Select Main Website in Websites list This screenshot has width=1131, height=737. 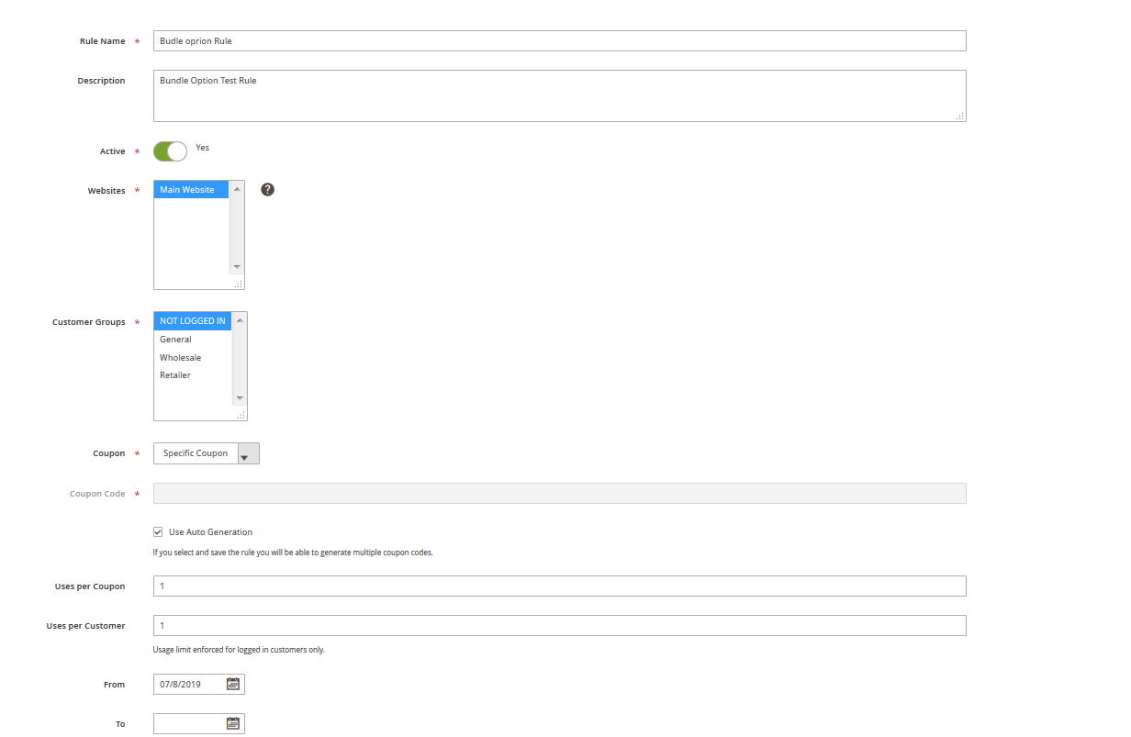pos(191,190)
